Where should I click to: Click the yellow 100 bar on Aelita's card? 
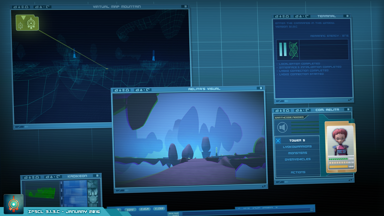click(338, 166)
